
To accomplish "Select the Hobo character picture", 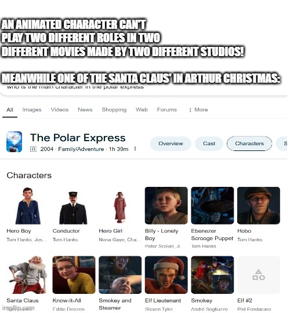I will 259,205.
